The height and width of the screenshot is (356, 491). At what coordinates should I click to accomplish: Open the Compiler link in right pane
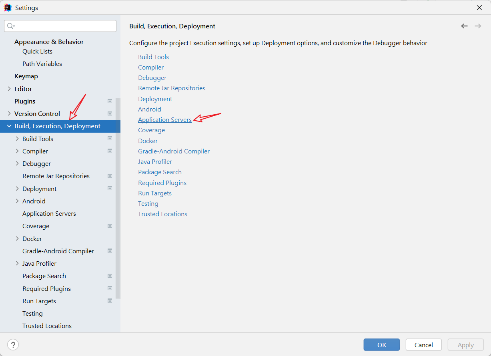(151, 67)
